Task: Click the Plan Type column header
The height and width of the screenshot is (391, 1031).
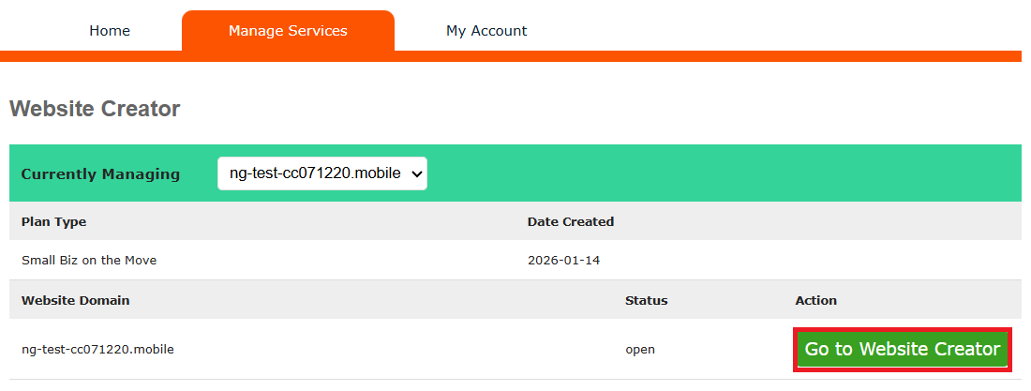Action: tap(53, 222)
